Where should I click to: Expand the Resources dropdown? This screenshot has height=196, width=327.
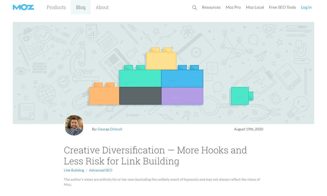point(211,7)
